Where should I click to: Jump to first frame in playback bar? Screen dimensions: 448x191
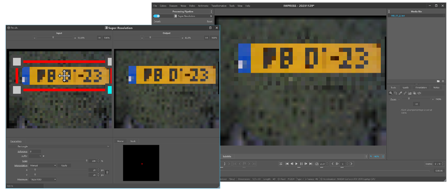[287, 164]
